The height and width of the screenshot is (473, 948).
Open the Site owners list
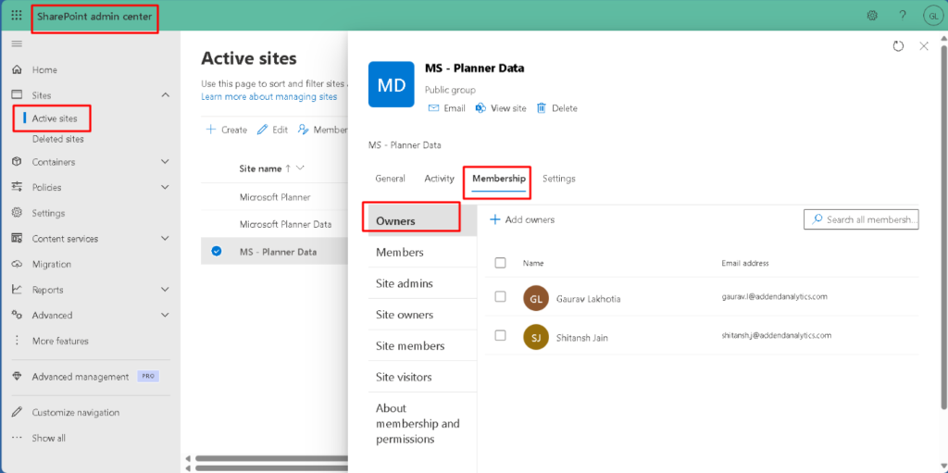click(x=422, y=315)
